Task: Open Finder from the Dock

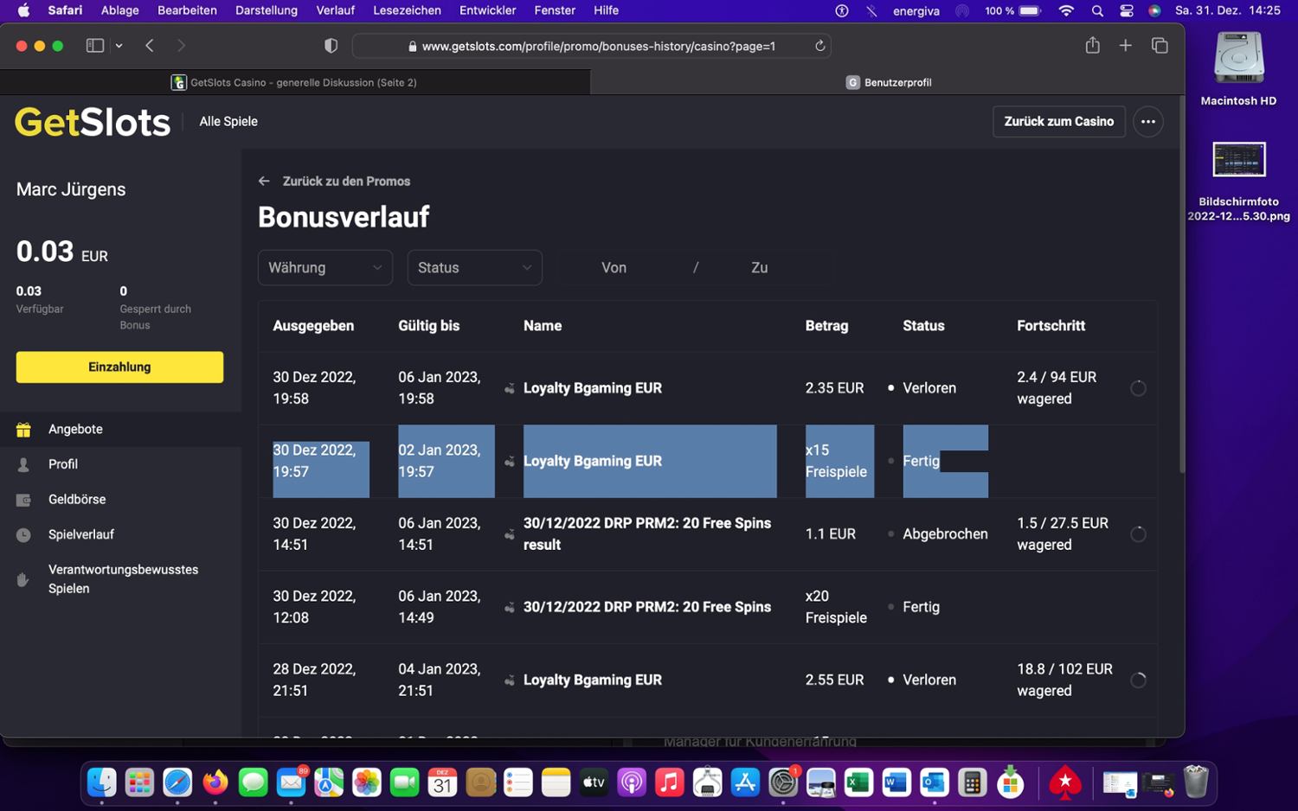Action: point(102,782)
